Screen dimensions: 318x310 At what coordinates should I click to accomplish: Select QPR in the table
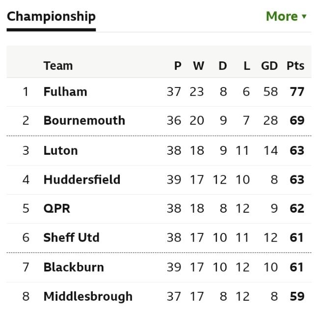click(x=57, y=208)
